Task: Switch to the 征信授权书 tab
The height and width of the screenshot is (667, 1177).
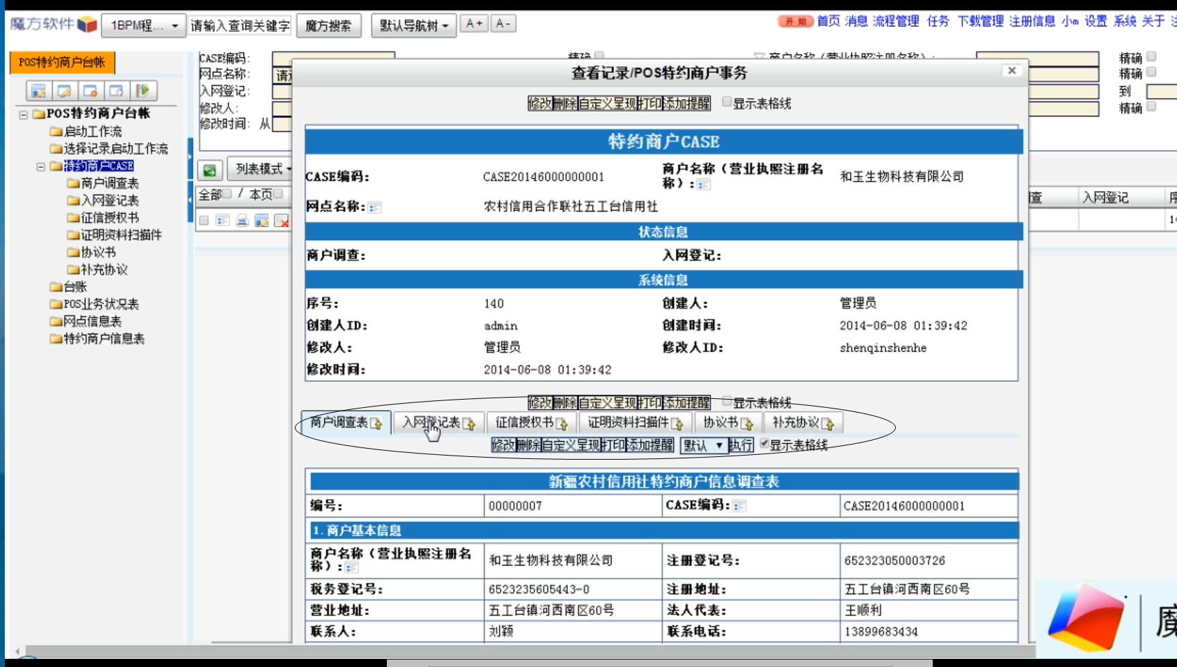Action: [532, 423]
